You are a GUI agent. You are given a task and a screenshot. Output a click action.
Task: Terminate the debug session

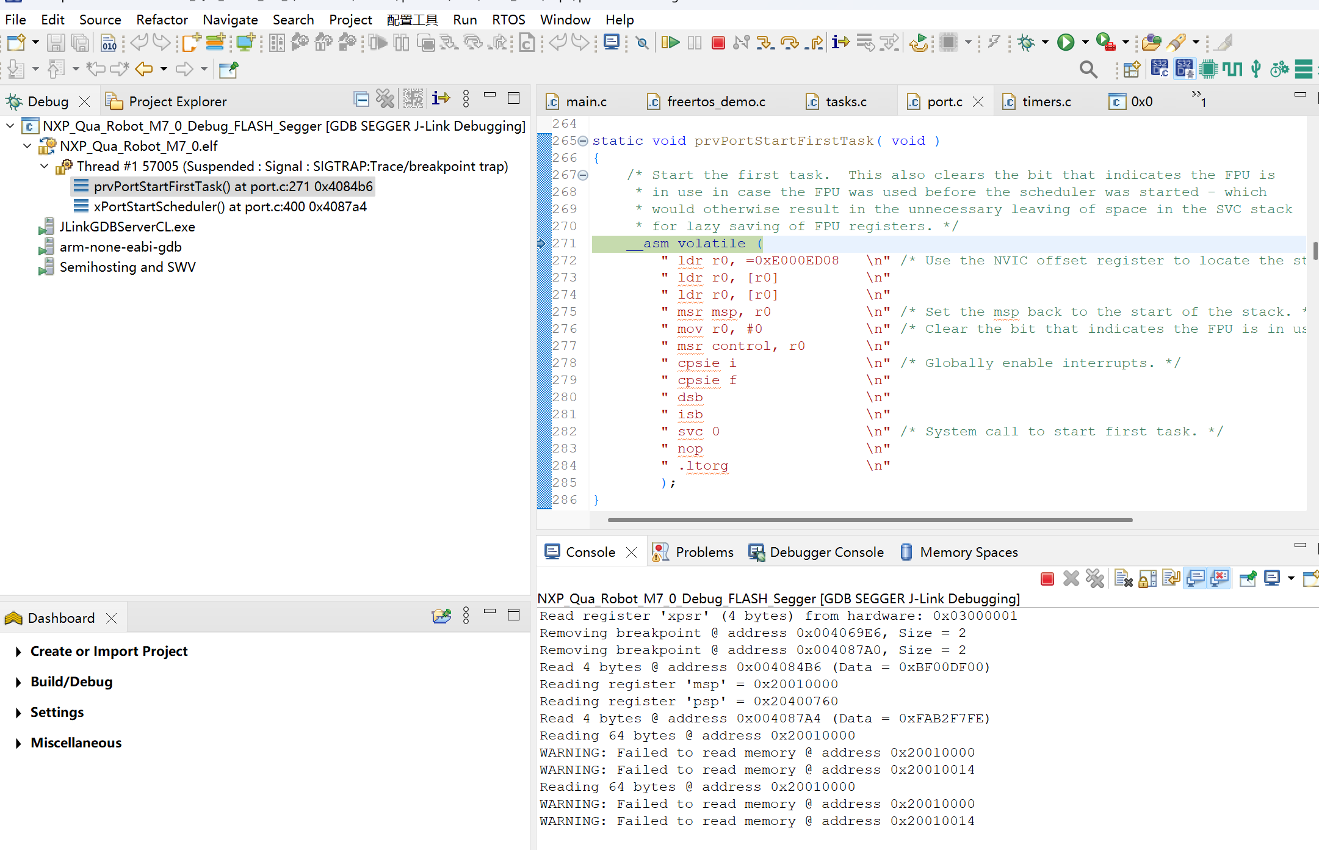[718, 43]
